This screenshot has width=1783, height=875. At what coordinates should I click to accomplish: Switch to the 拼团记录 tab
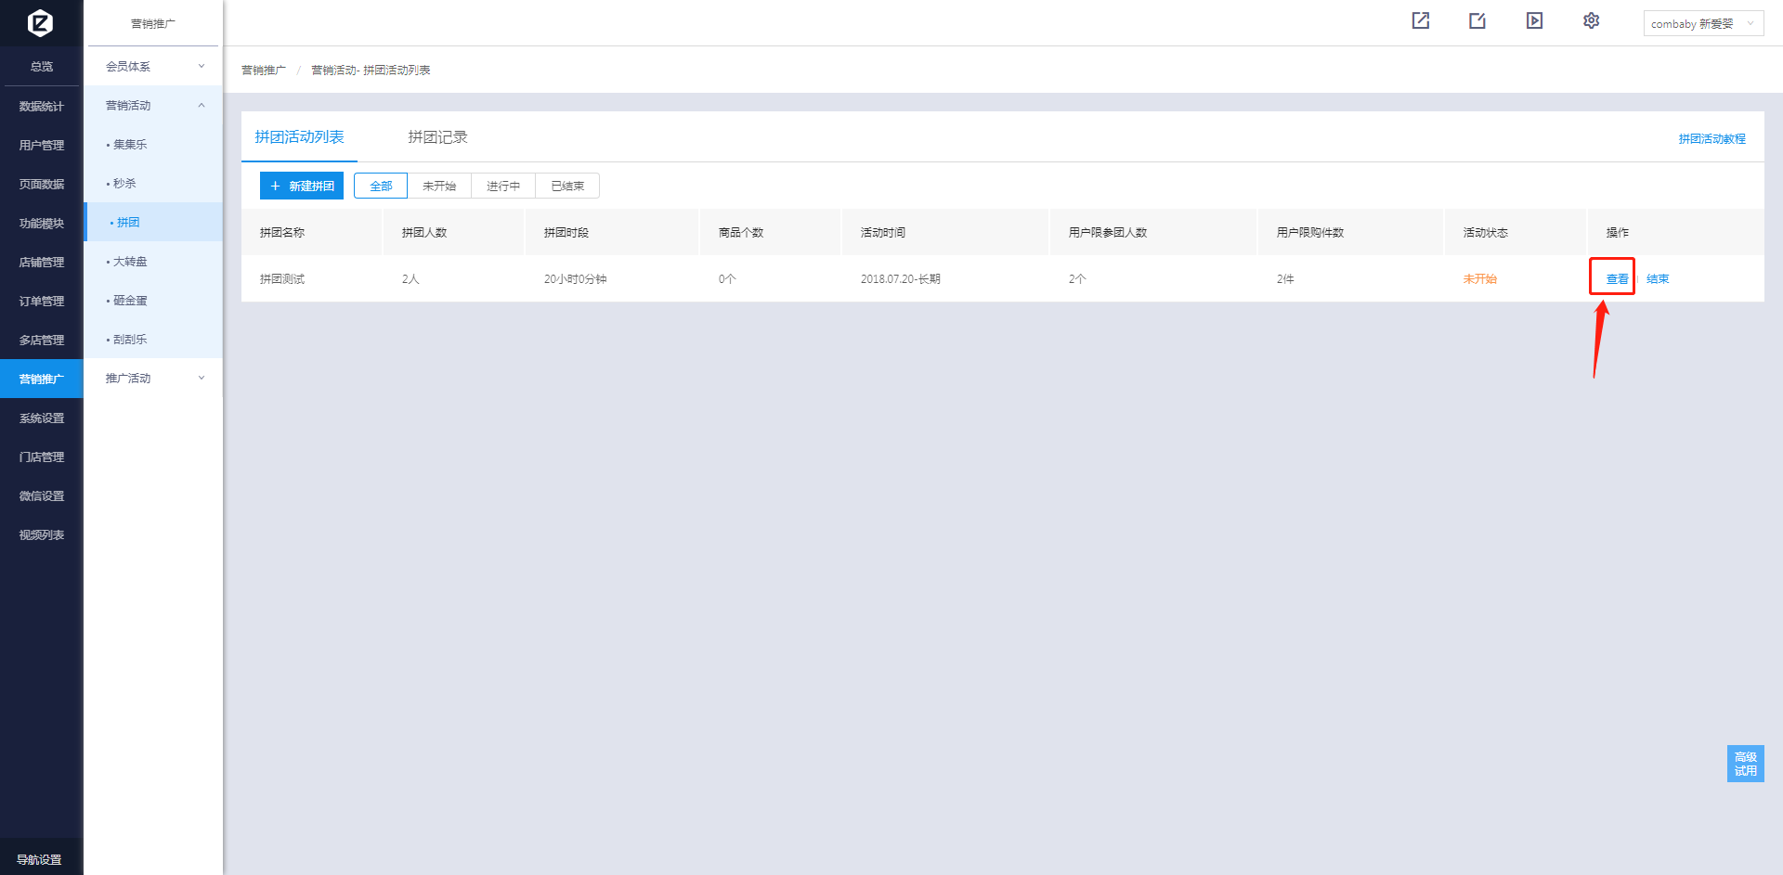[437, 137]
